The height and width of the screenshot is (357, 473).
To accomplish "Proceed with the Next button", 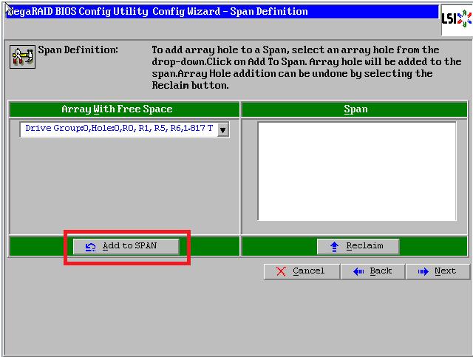I will click(438, 271).
